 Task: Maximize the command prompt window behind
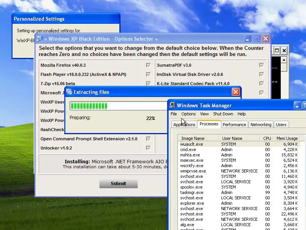point(277,51)
